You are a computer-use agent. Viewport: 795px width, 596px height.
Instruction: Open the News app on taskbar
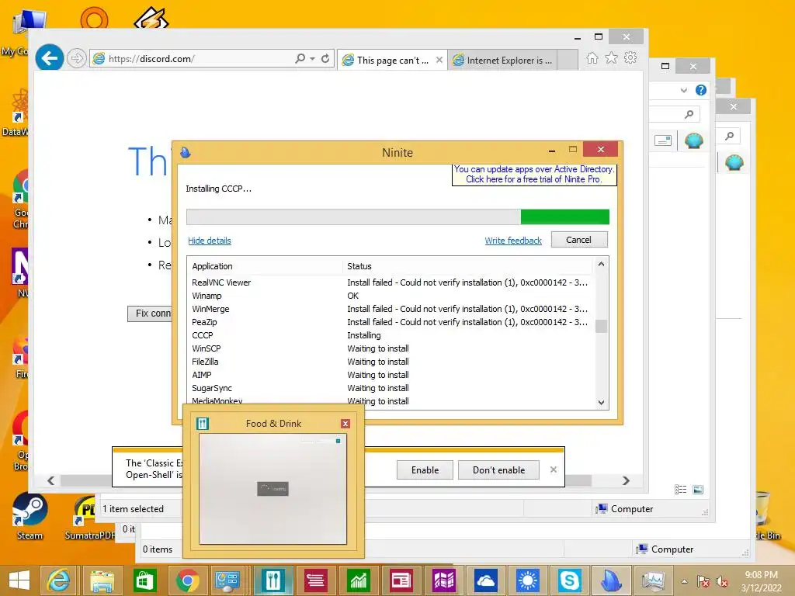401,580
